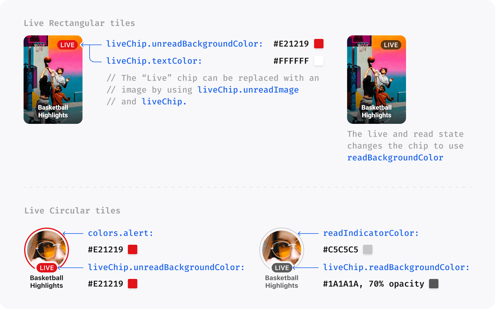Click the liveChip.textColor property label

coord(154,61)
